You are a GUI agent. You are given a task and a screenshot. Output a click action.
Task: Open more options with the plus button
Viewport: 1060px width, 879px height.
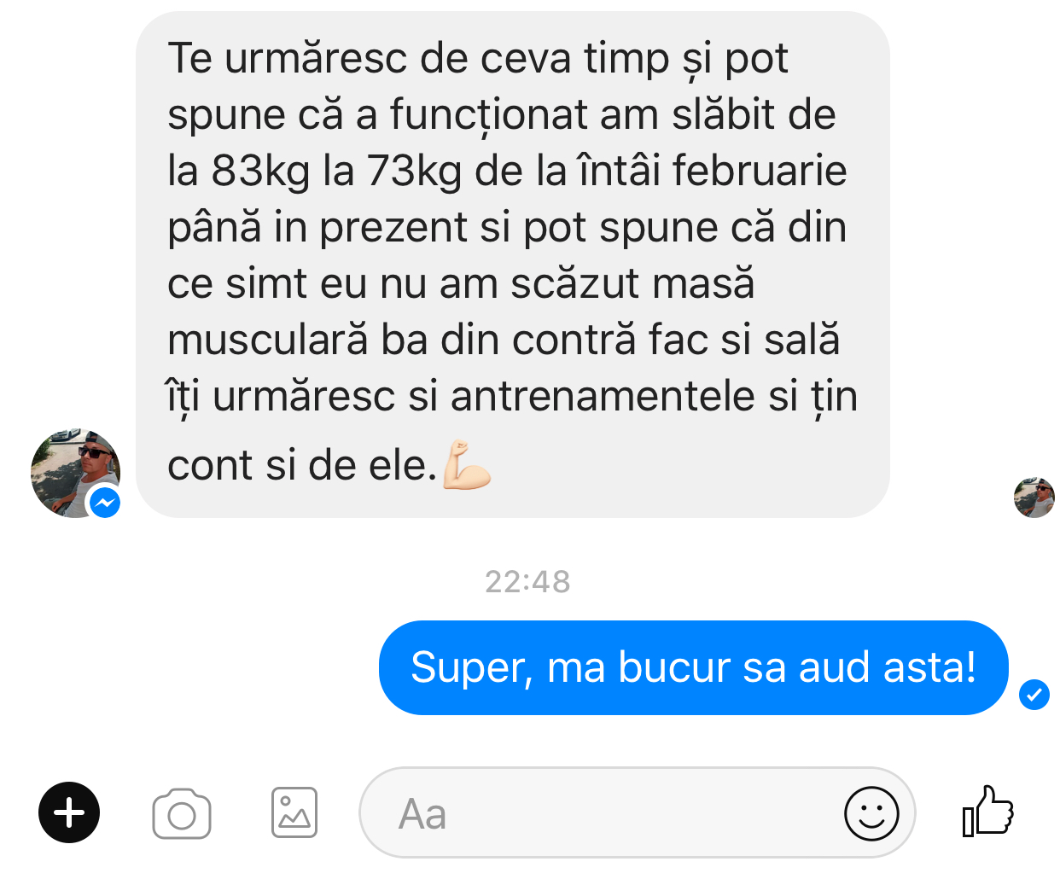tap(69, 812)
